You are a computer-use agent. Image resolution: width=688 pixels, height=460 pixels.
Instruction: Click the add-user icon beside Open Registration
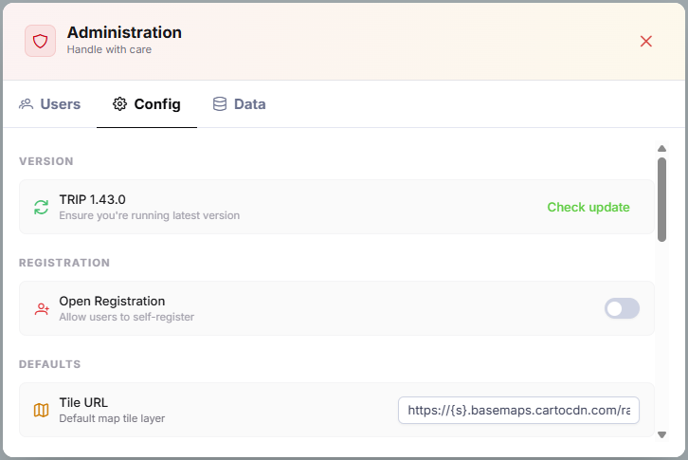click(x=41, y=308)
